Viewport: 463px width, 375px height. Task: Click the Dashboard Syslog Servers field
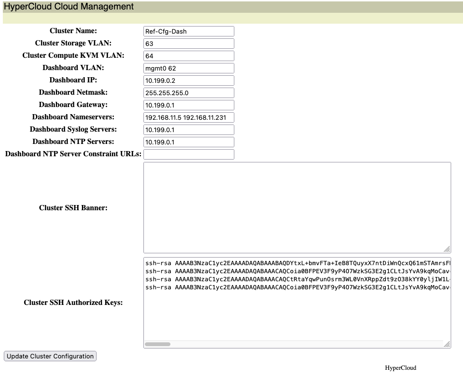188,130
